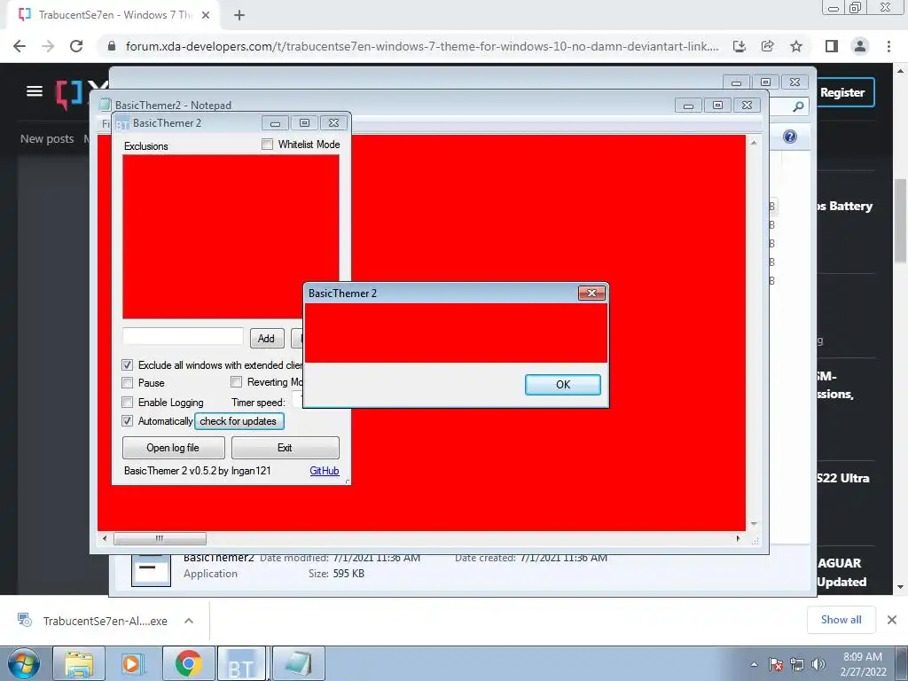Bookmark this page with the star
Viewport: 908px width, 681px height.
tap(796, 46)
